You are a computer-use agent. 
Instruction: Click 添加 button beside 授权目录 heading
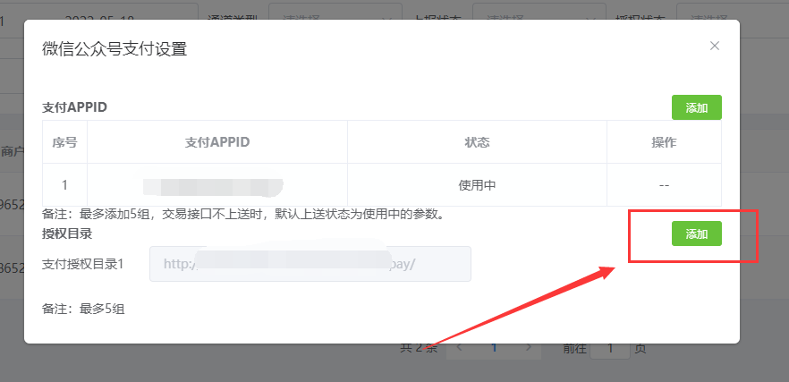coord(696,233)
